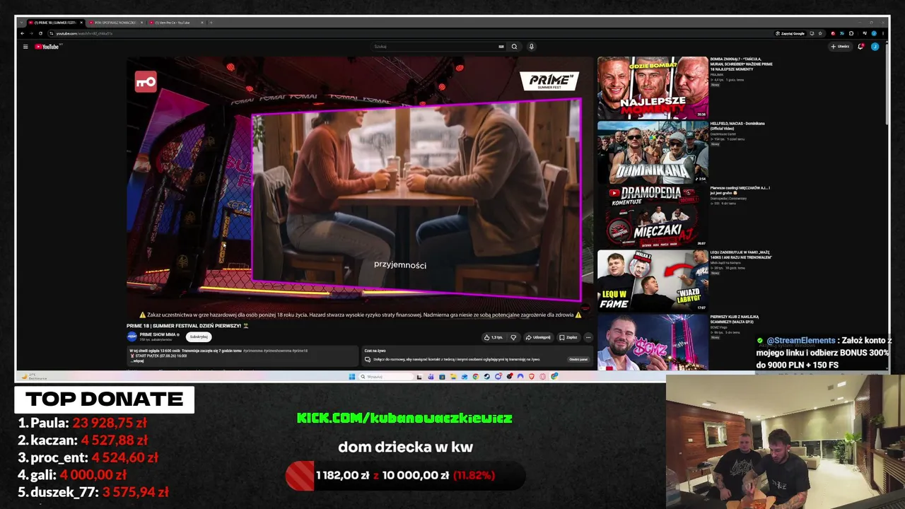Open the title "HELLFIELD, MACIAS - Dominikana"
Viewport: 905px width, 509px height.
(x=737, y=126)
